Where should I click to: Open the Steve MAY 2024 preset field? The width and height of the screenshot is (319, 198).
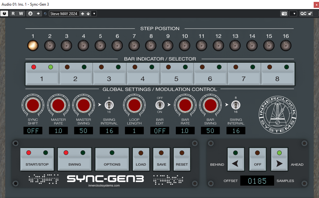[x=64, y=13]
